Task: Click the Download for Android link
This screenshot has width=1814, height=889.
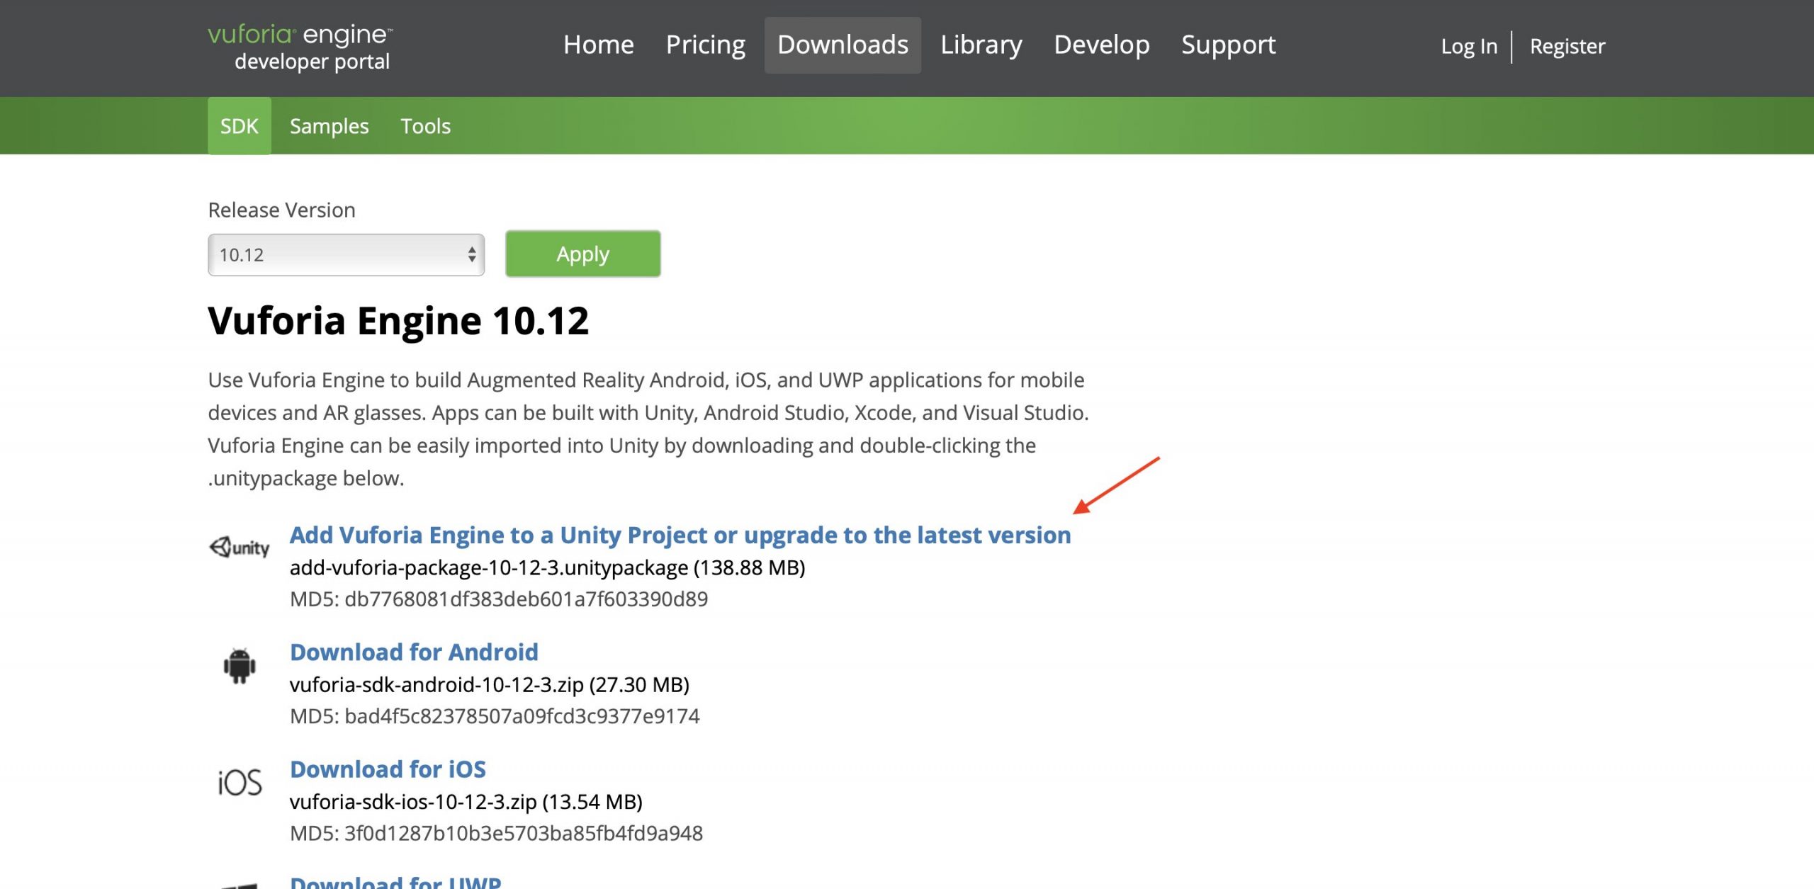Action: (414, 652)
